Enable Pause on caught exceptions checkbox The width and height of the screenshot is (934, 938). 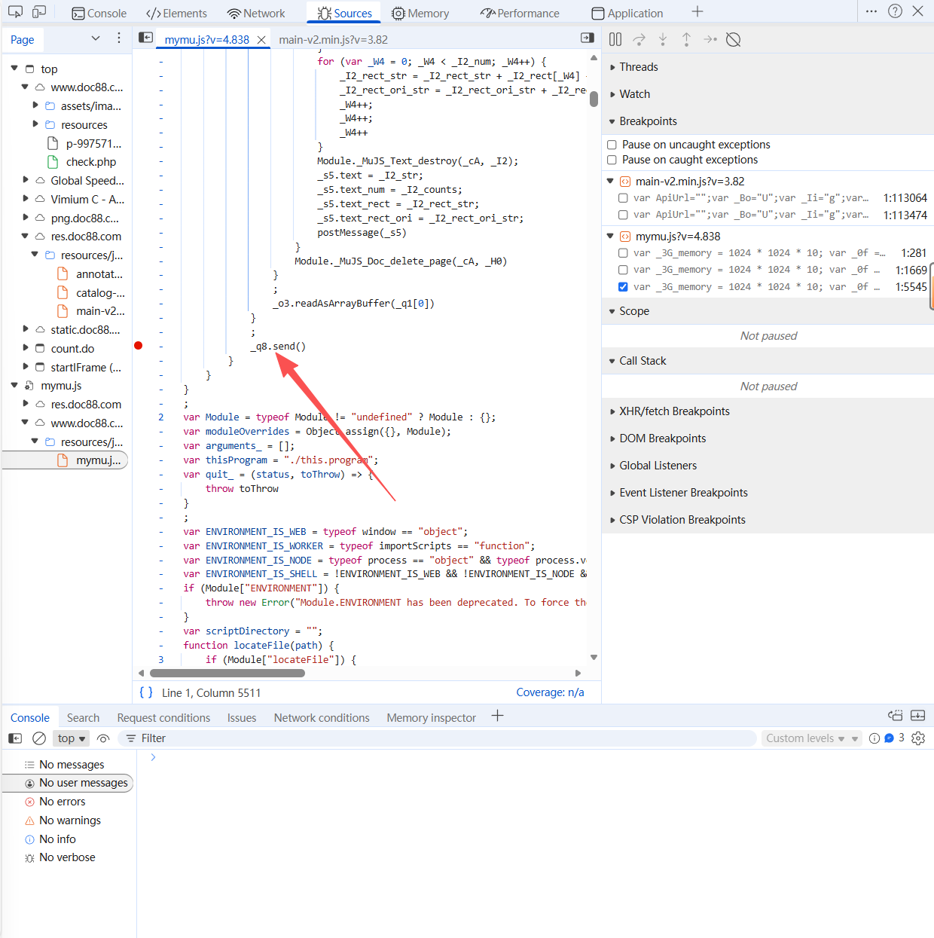612,160
